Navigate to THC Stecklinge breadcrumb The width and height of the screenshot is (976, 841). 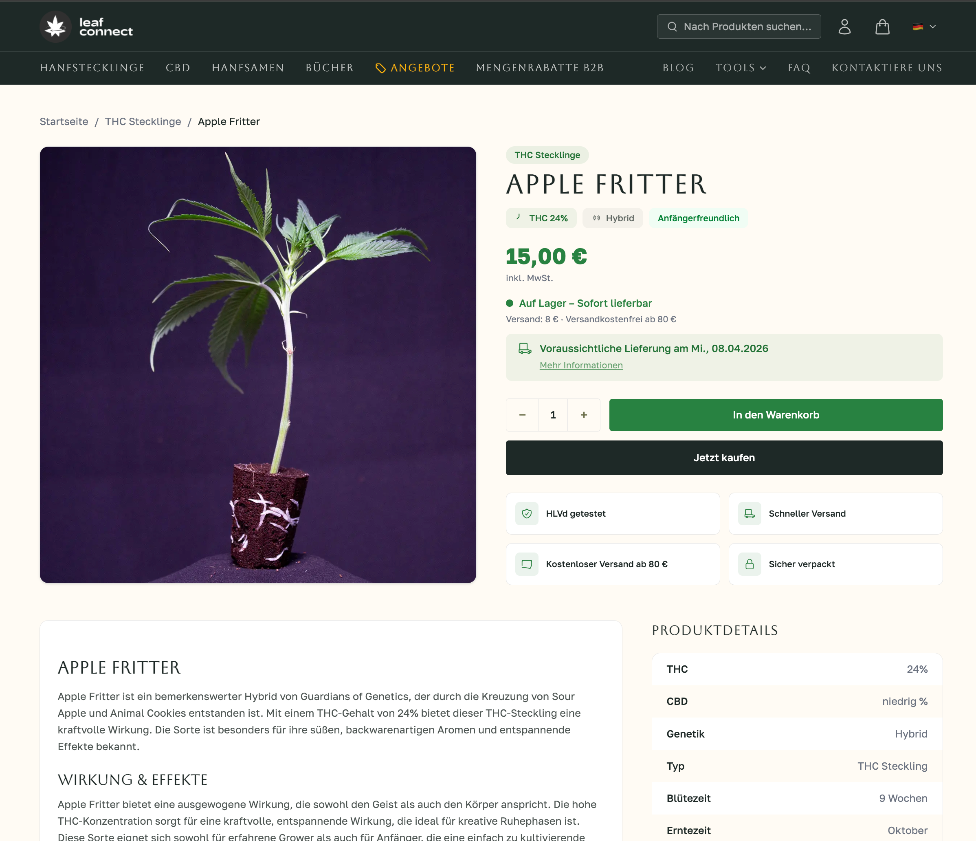pos(143,121)
